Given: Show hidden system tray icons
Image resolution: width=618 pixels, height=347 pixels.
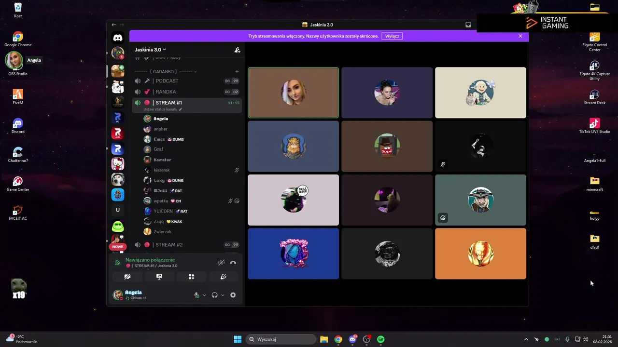Looking at the screenshot, I should (x=526, y=339).
